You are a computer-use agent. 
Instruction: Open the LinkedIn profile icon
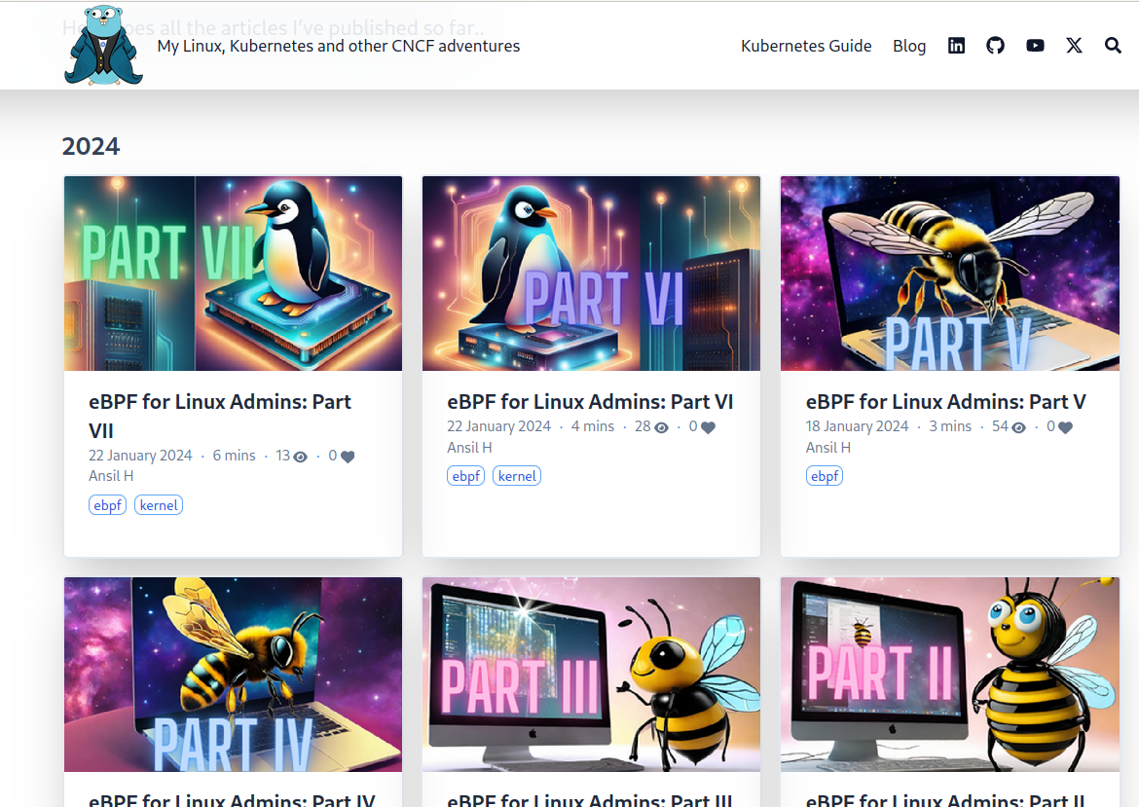point(956,46)
